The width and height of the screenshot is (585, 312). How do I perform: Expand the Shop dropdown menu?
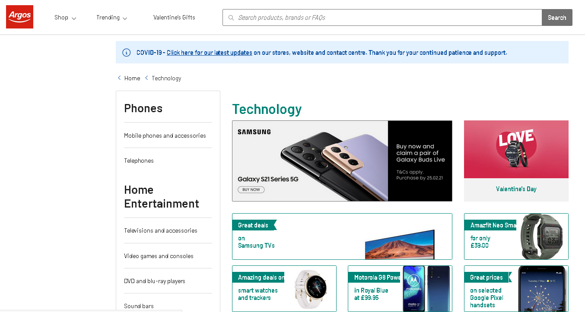(65, 18)
